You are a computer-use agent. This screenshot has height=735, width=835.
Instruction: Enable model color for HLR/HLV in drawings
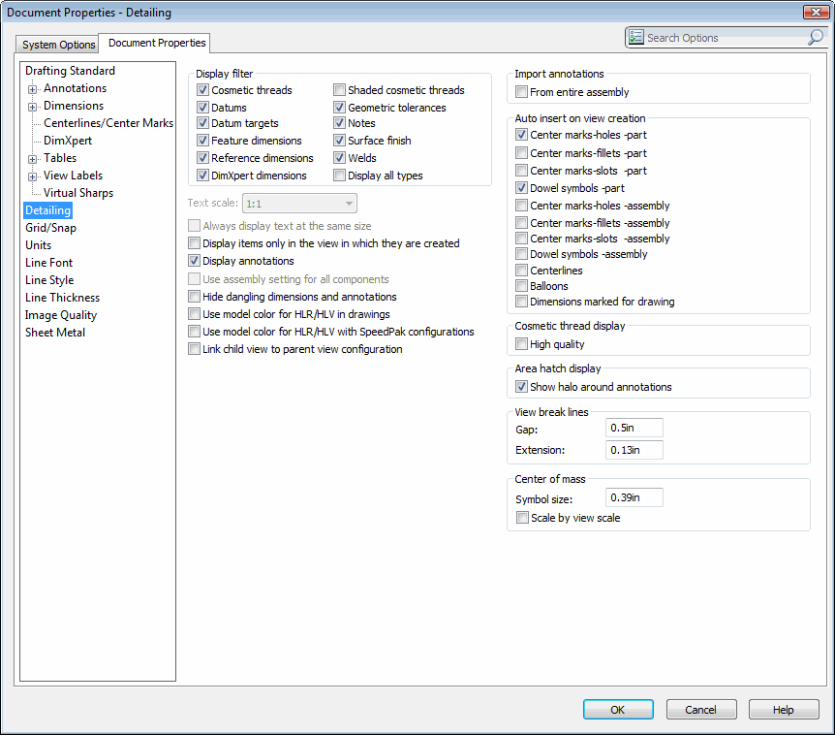194,314
